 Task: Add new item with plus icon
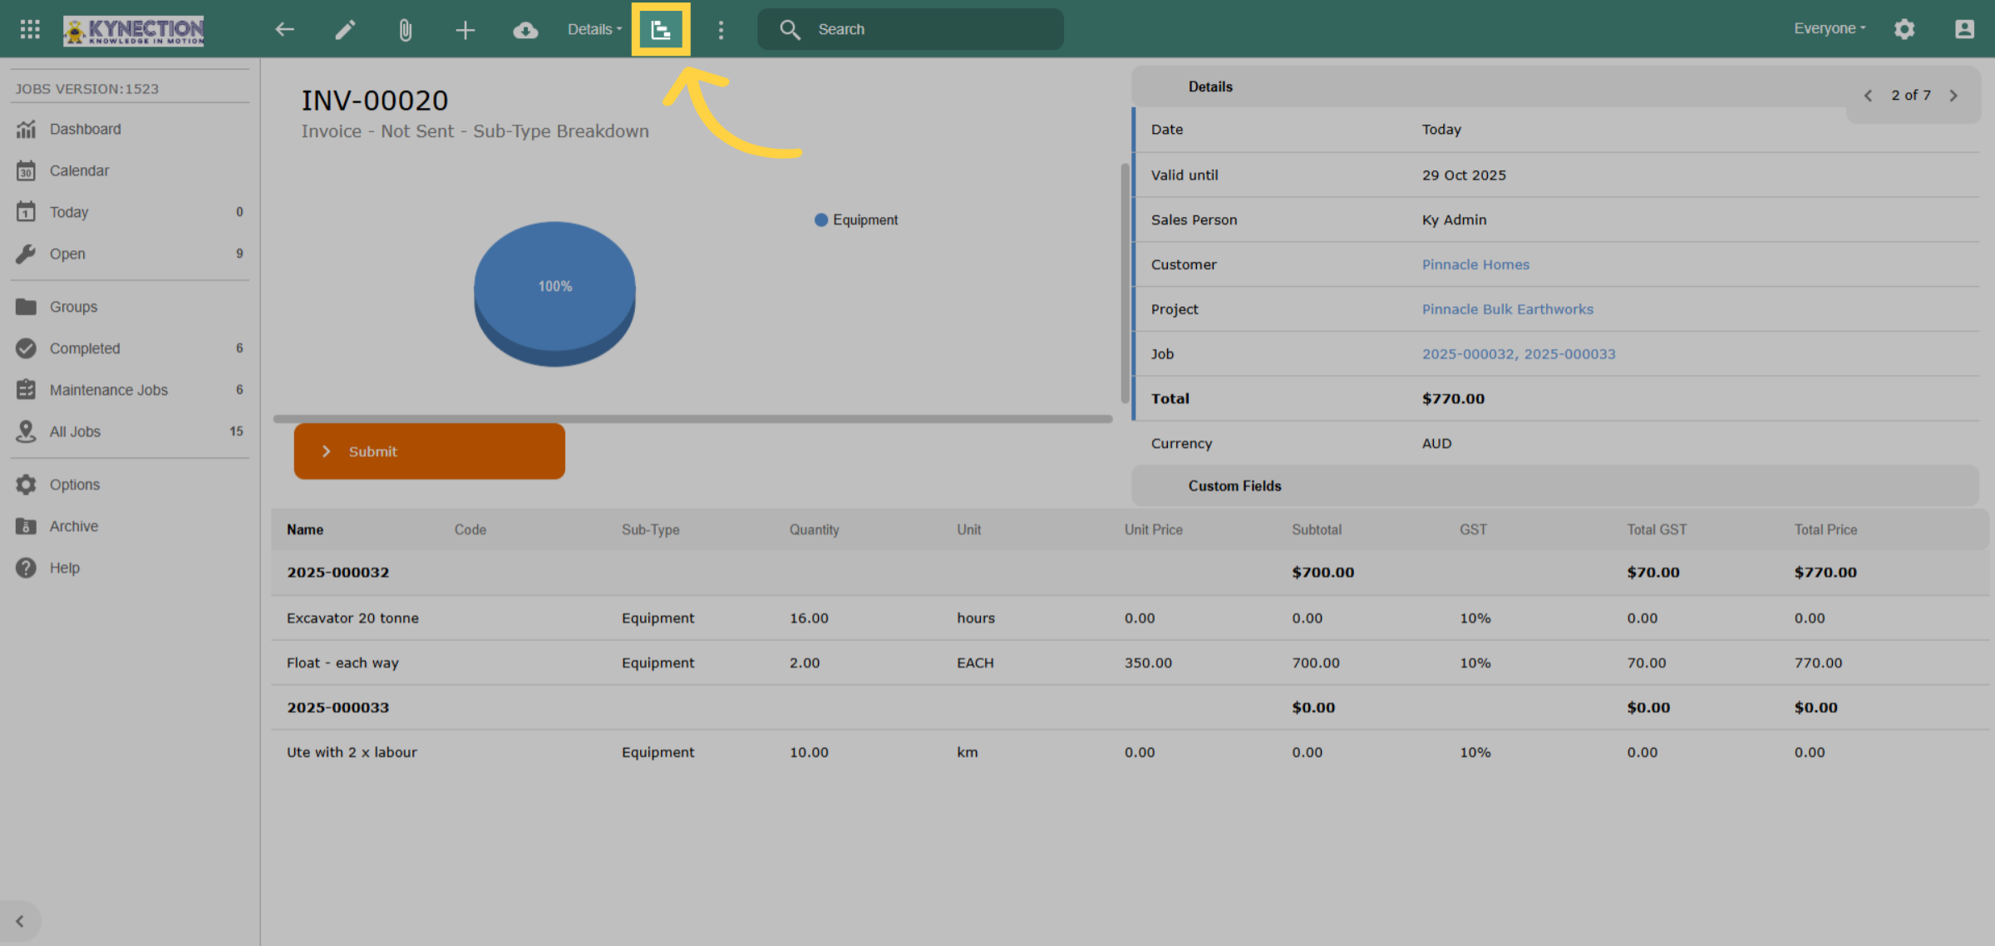(465, 30)
